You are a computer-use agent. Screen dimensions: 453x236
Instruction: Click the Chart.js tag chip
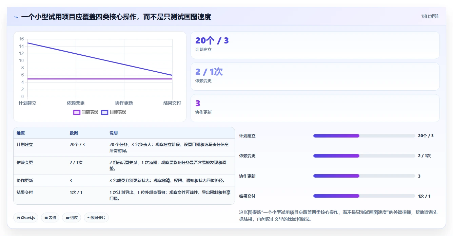tap(26, 218)
